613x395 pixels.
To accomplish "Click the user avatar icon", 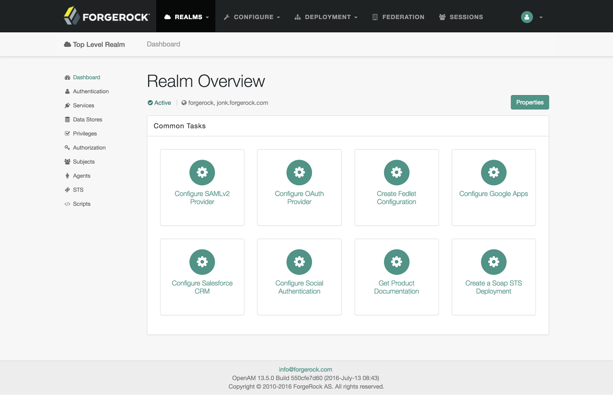I will click(x=527, y=17).
